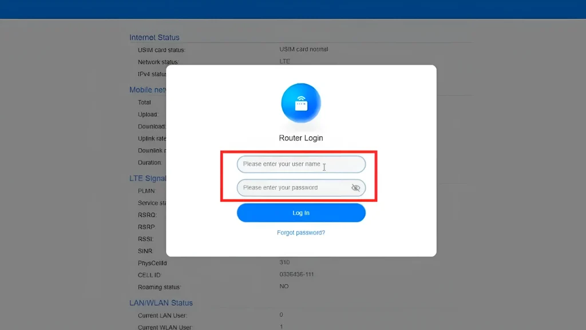586x330 pixels.
Task: Click the Current LAN User row
Action: click(x=162, y=315)
